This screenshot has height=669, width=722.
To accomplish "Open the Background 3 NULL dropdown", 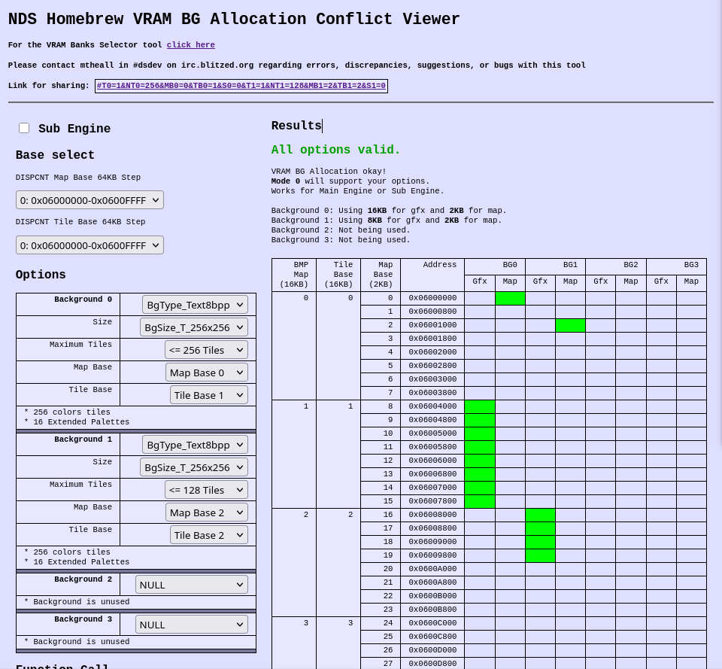I will pos(191,624).
